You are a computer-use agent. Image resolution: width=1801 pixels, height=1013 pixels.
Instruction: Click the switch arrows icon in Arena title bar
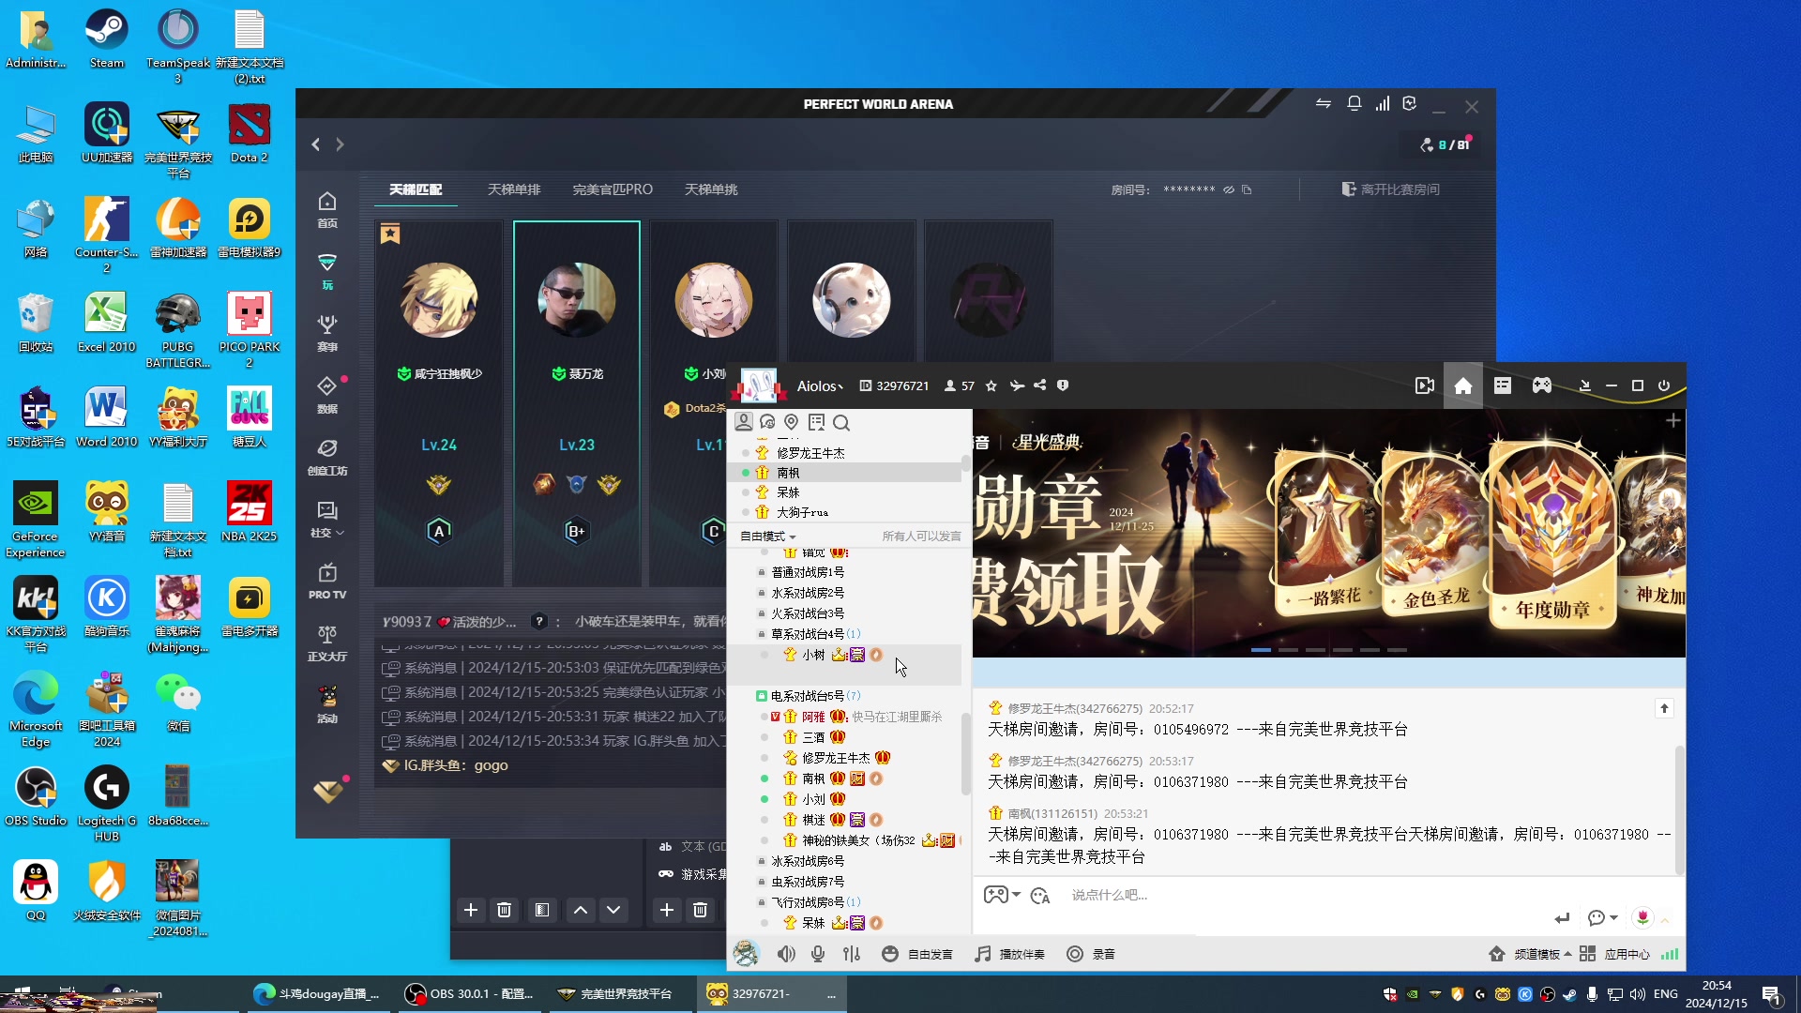point(1324,104)
